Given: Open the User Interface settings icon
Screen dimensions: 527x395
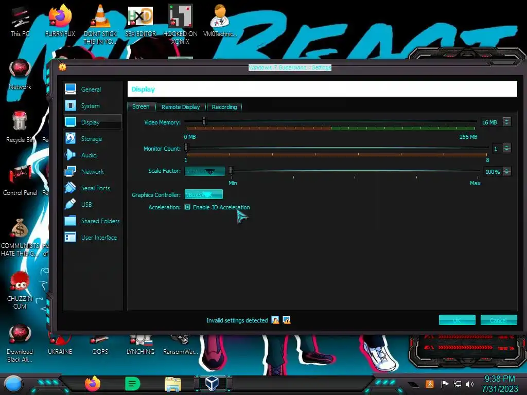Looking at the screenshot, I should point(70,237).
